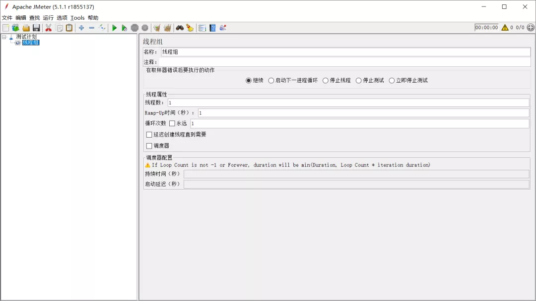Click the Save test plan icon
The height and width of the screenshot is (301, 536).
(x=36, y=27)
